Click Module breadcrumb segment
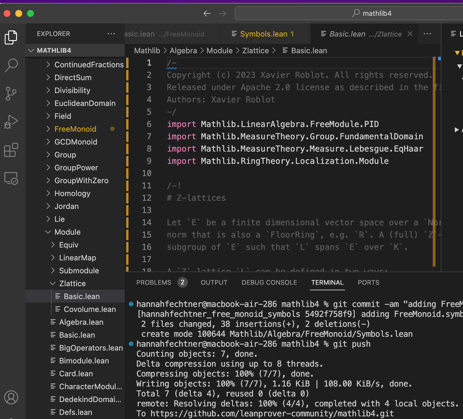 (220, 51)
